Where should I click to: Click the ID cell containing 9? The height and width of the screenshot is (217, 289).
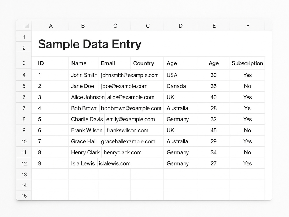pyautogui.click(x=50, y=163)
